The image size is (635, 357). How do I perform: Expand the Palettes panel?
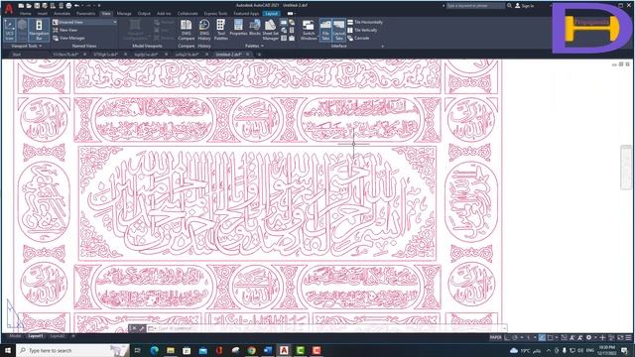pyautogui.click(x=254, y=47)
